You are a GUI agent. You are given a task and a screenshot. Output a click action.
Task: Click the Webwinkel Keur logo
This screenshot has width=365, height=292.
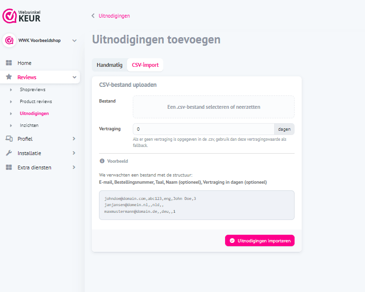coord(22,15)
